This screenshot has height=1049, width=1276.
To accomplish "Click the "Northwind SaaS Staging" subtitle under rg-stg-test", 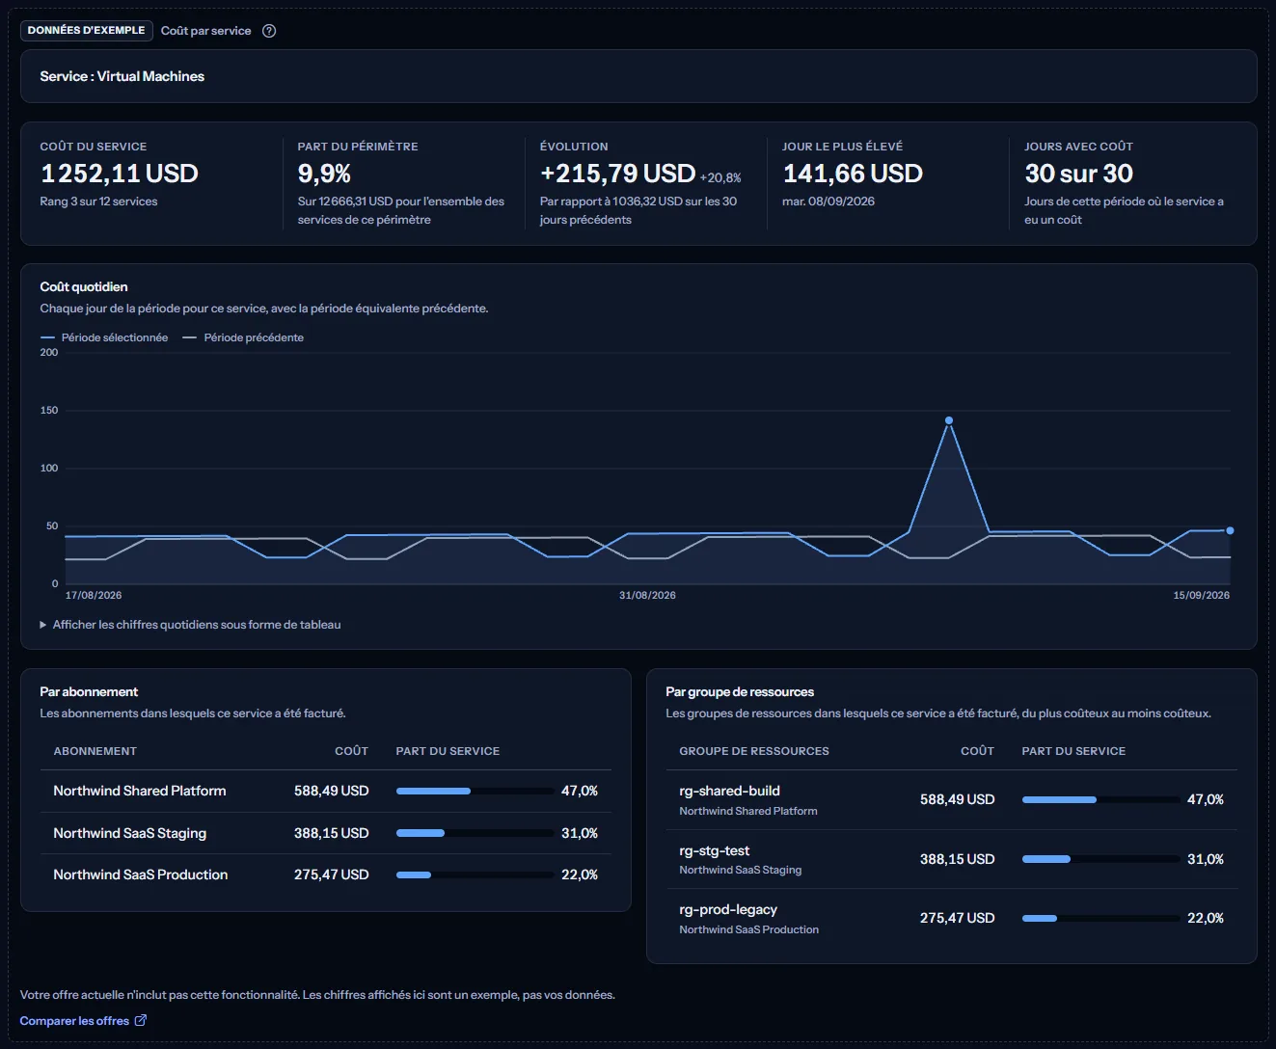I will coord(741,870).
